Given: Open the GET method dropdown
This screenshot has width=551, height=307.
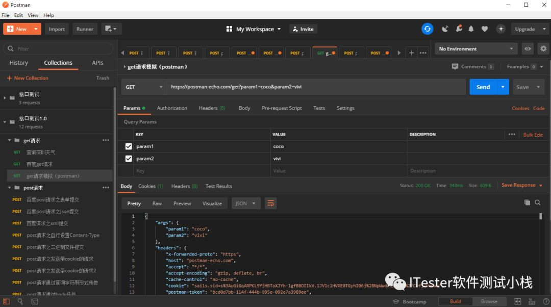Looking at the screenshot, I should [x=144, y=87].
